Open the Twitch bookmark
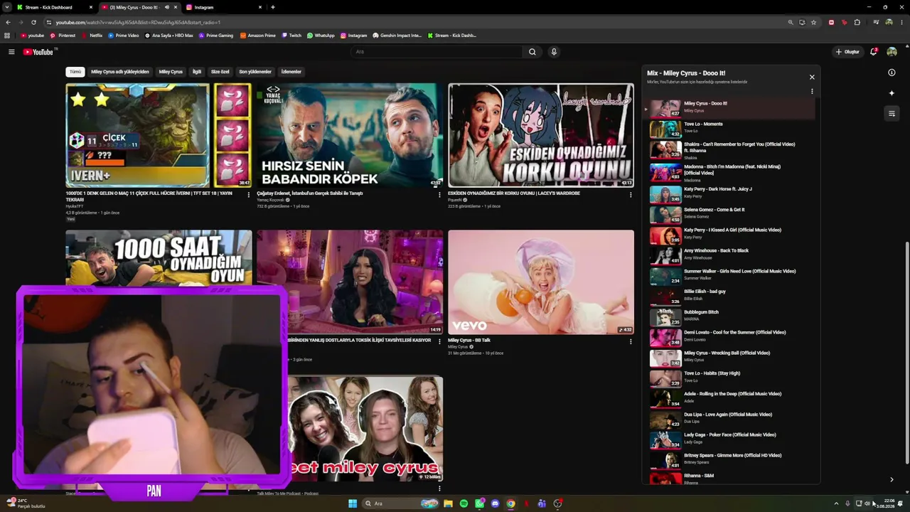The width and height of the screenshot is (910, 512). tap(291, 36)
